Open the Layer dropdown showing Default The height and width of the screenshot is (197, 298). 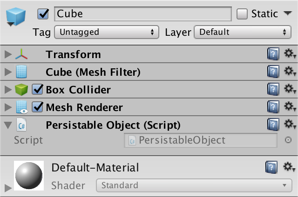tap(242, 33)
